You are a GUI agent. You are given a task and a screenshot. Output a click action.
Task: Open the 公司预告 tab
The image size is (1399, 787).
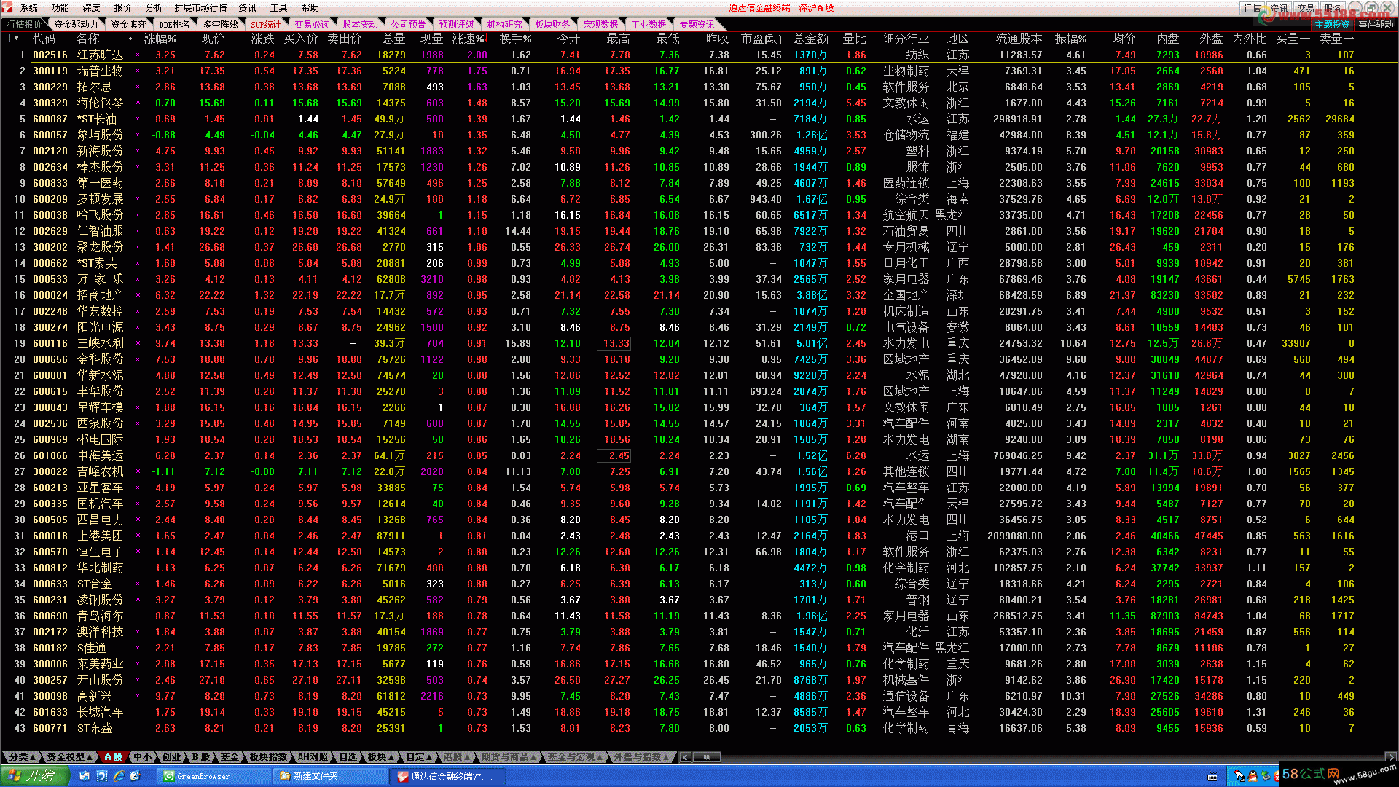pyautogui.click(x=409, y=25)
